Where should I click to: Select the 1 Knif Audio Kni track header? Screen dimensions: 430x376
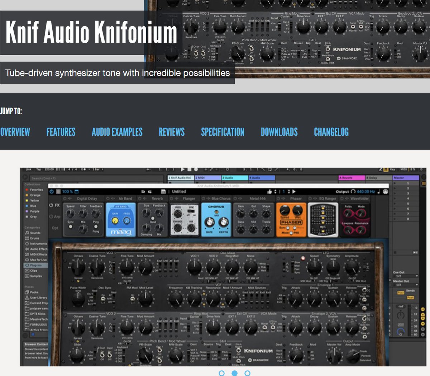(x=181, y=177)
